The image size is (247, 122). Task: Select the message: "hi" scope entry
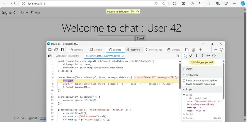(x=196, y=108)
